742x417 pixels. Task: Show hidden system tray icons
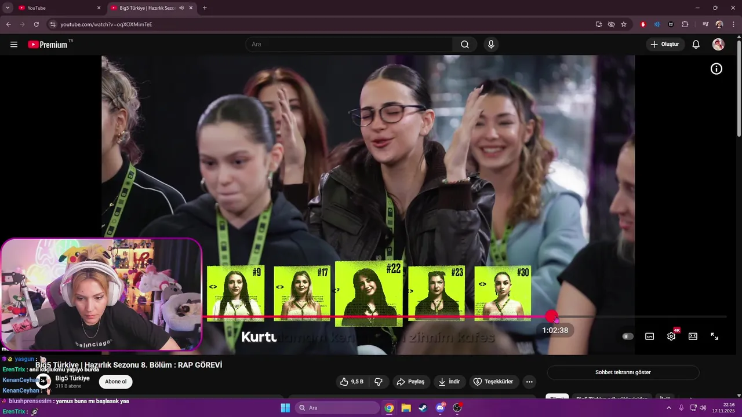(669, 408)
